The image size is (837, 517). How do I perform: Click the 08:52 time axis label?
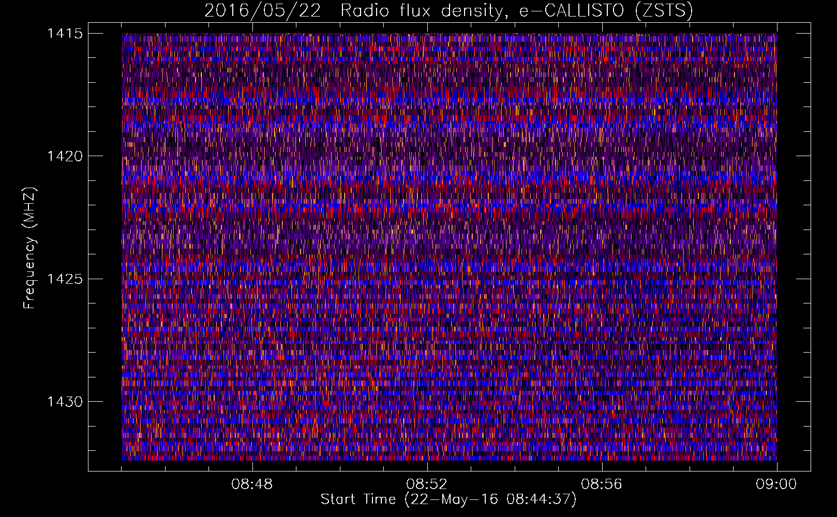click(427, 484)
